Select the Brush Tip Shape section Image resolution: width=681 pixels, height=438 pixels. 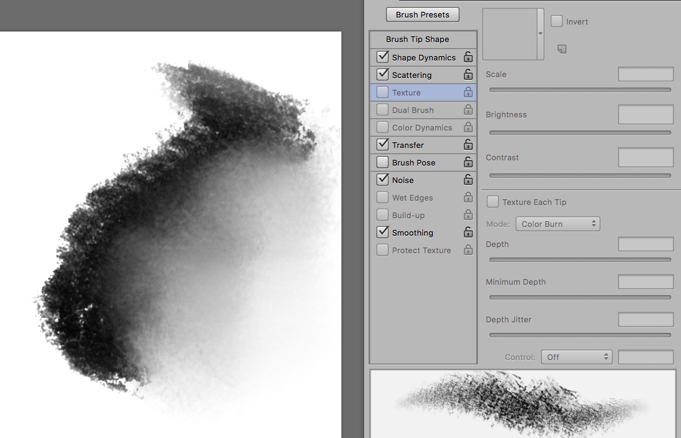(x=417, y=39)
